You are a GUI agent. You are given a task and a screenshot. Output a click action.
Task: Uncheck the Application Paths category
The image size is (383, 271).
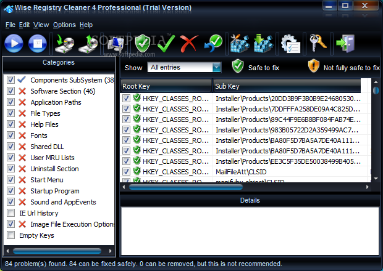coord(11,102)
